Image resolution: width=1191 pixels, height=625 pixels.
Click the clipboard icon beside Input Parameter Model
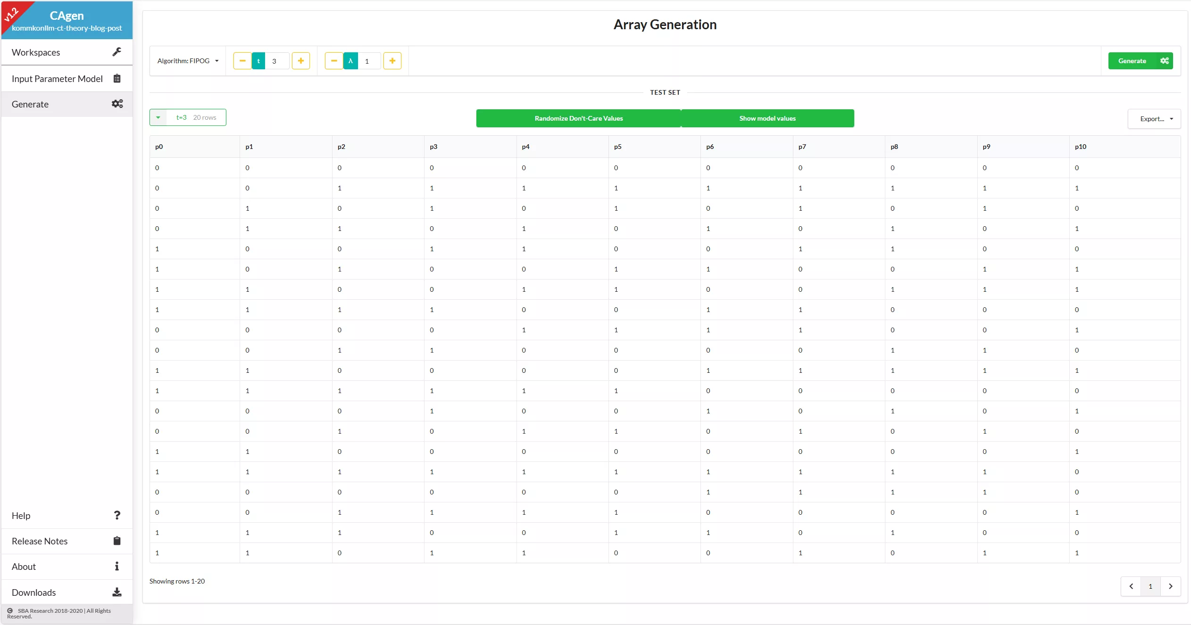[x=117, y=78]
